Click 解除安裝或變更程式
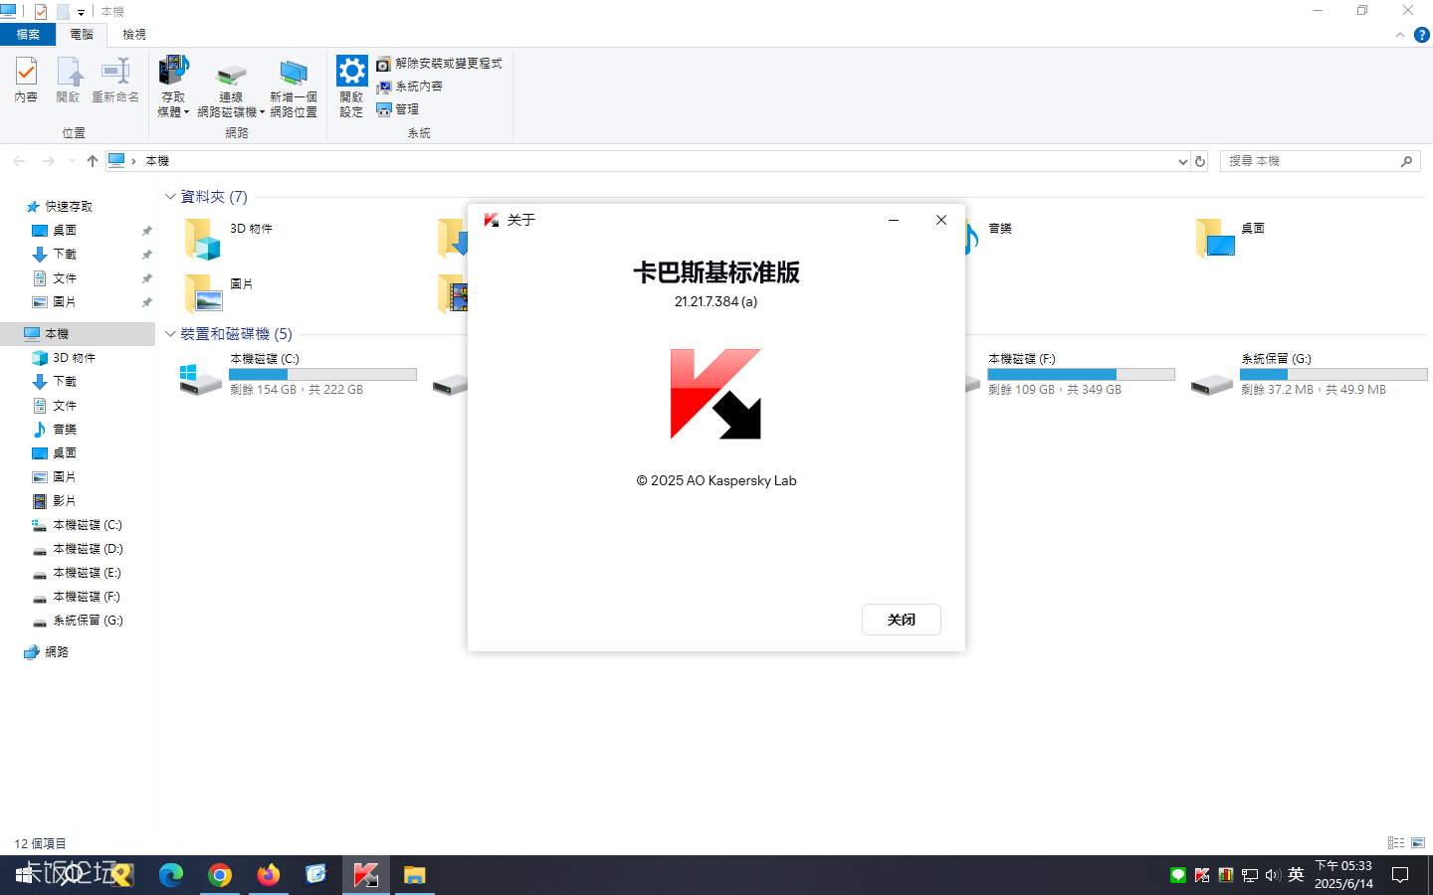1433x895 pixels. click(439, 64)
